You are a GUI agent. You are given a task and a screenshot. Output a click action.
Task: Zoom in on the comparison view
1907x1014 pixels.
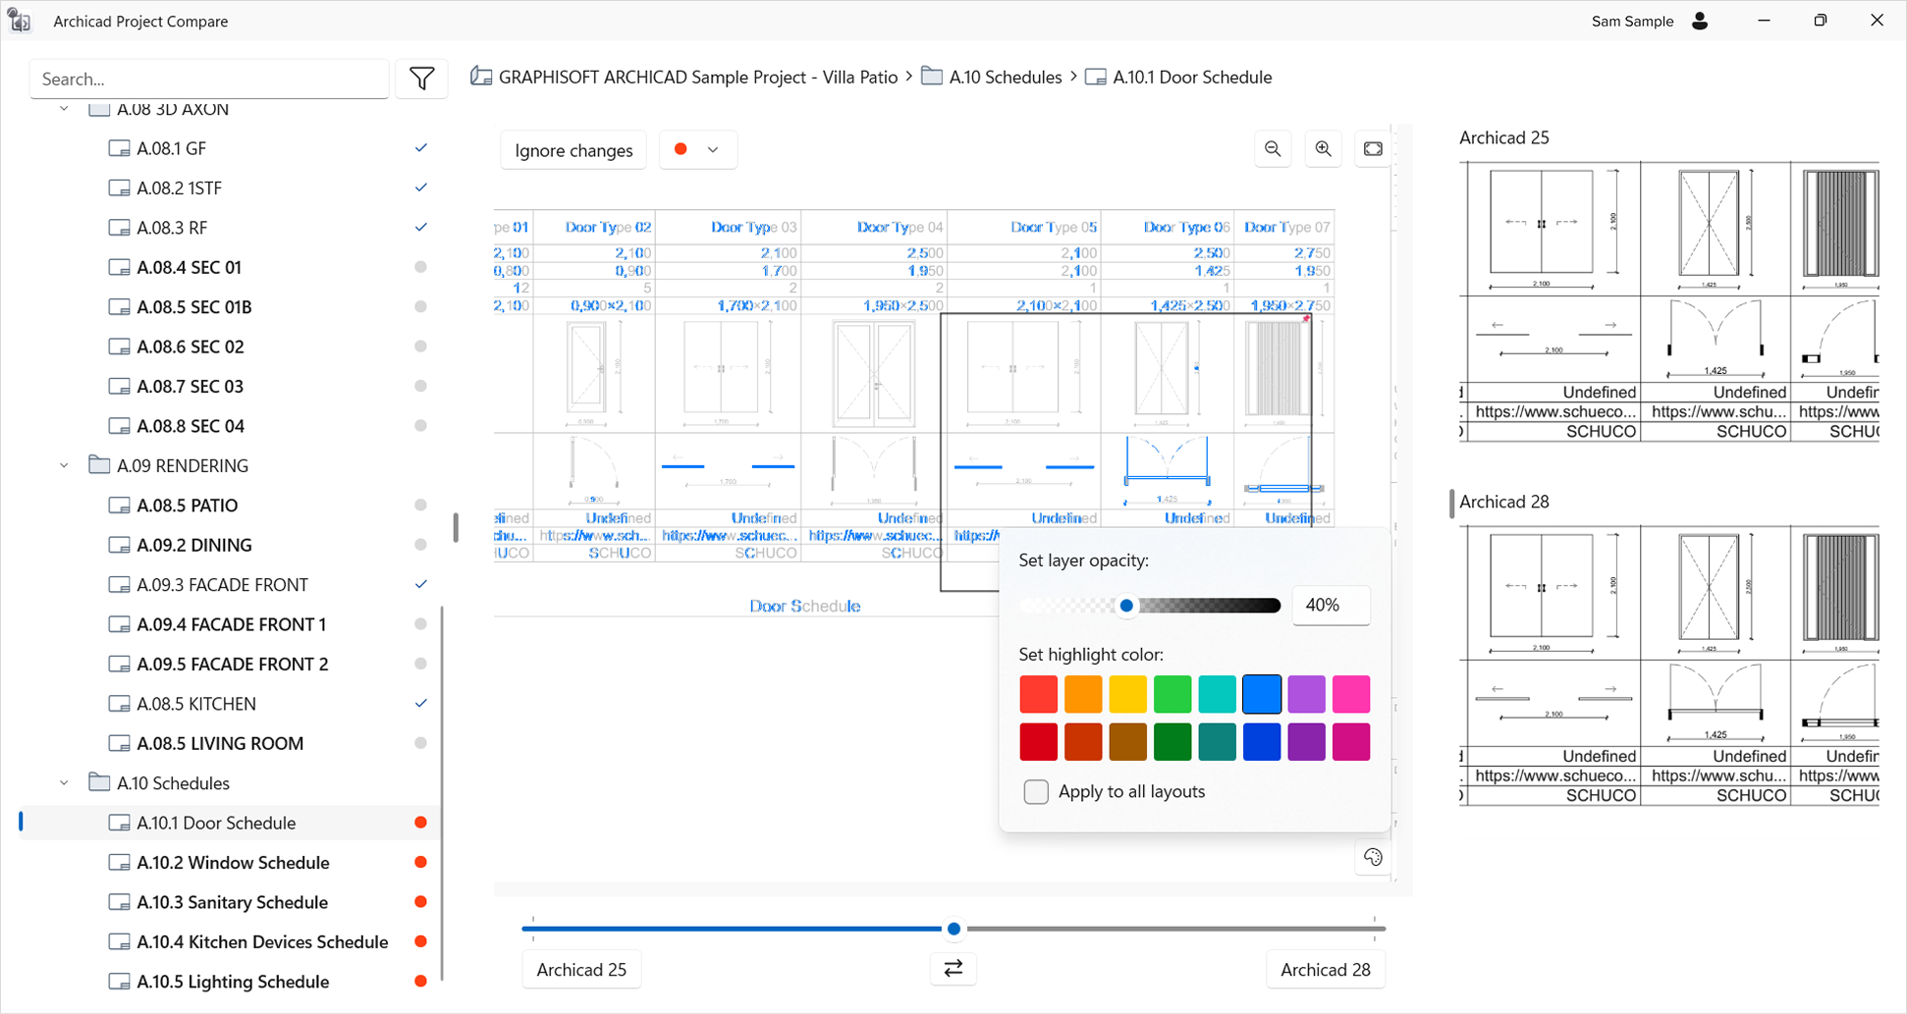pyautogui.click(x=1323, y=149)
